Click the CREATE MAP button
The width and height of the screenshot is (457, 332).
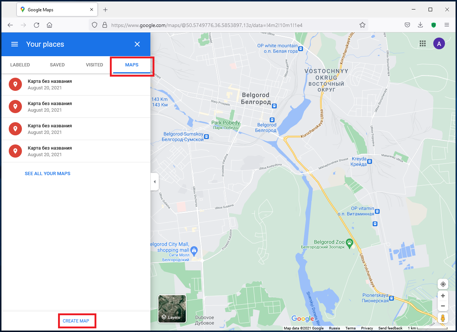(x=76, y=321)
